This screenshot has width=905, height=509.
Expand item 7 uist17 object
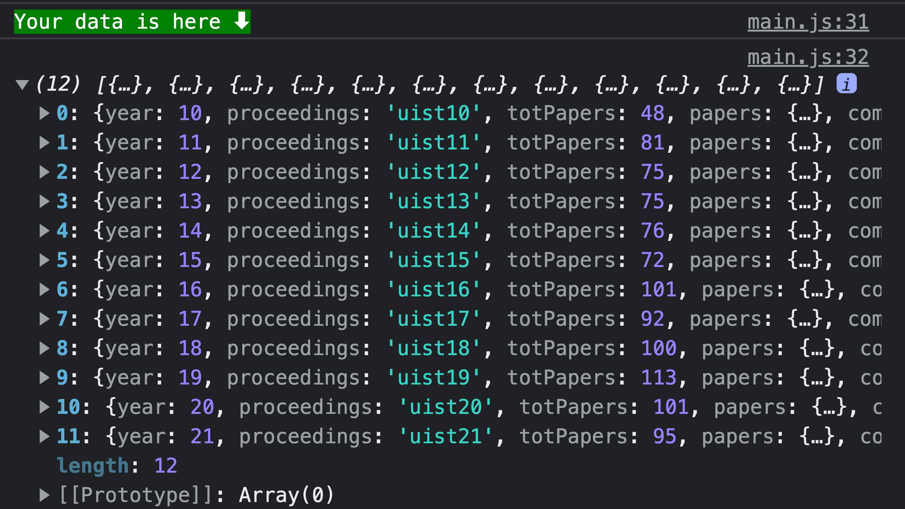pyautogui.click(x=44, y=319)
